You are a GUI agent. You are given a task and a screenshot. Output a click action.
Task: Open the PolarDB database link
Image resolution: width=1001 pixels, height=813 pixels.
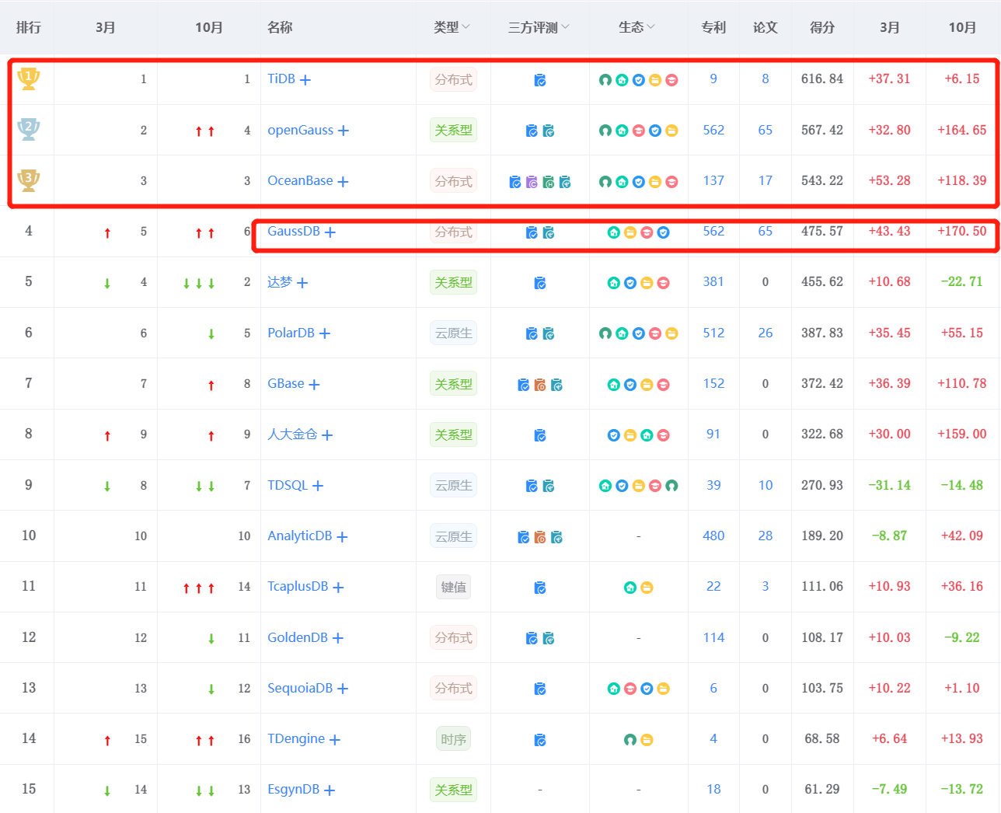[291, 333]
